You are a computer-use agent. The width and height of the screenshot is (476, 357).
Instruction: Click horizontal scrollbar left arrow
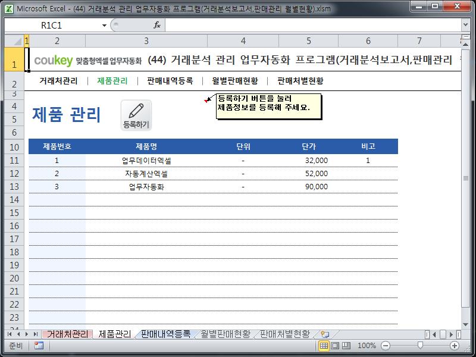click(x=434, y=334)
